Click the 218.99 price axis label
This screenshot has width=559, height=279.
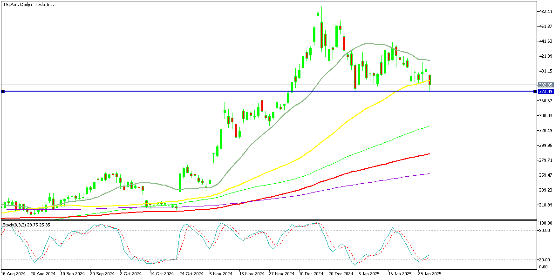(545, 205)
